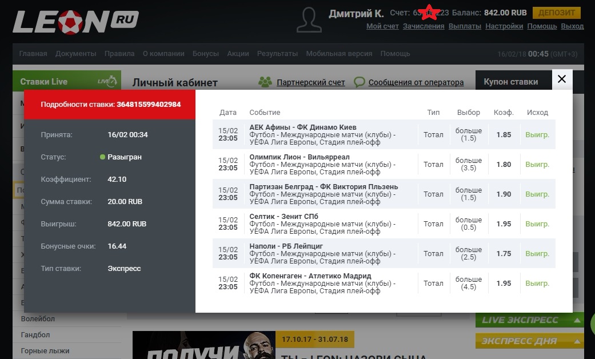Viewport: 595px width, 359px height.
Task: Open the Купон ставки tab
Action: point(511,82)
